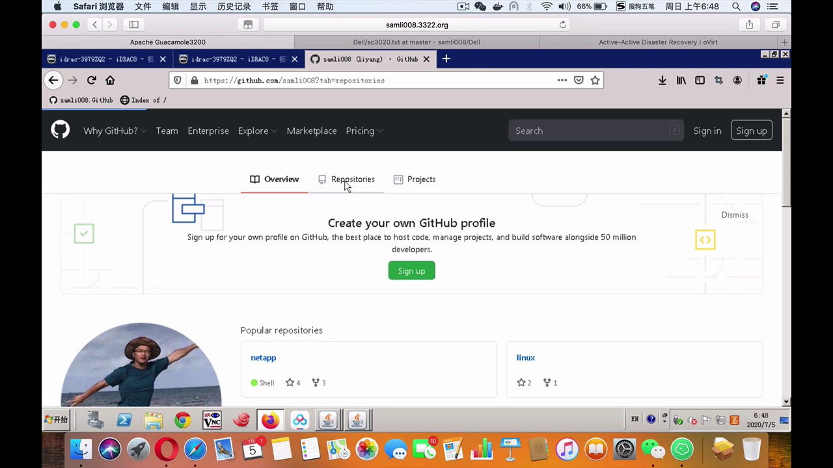
Task: Open Windows PowerShell from taskbar
Action: (124, 421)
